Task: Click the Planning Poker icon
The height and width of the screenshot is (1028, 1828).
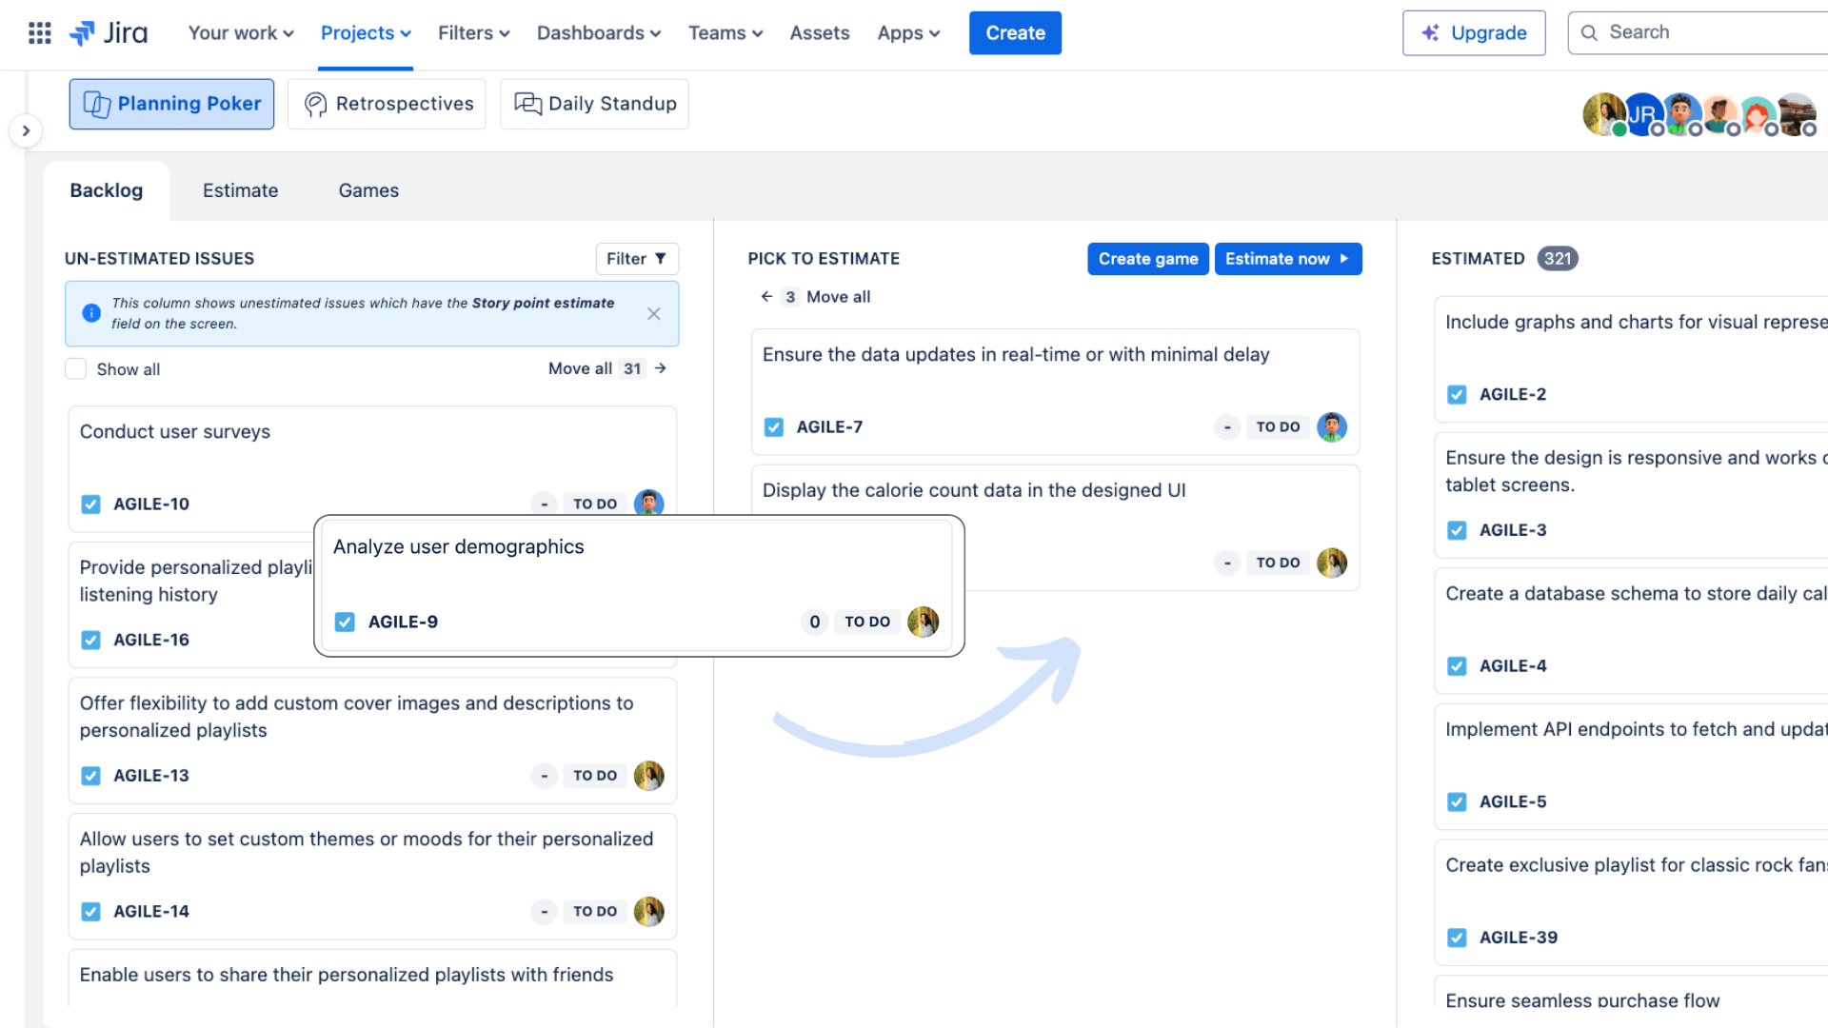Action: coord(97,103)
